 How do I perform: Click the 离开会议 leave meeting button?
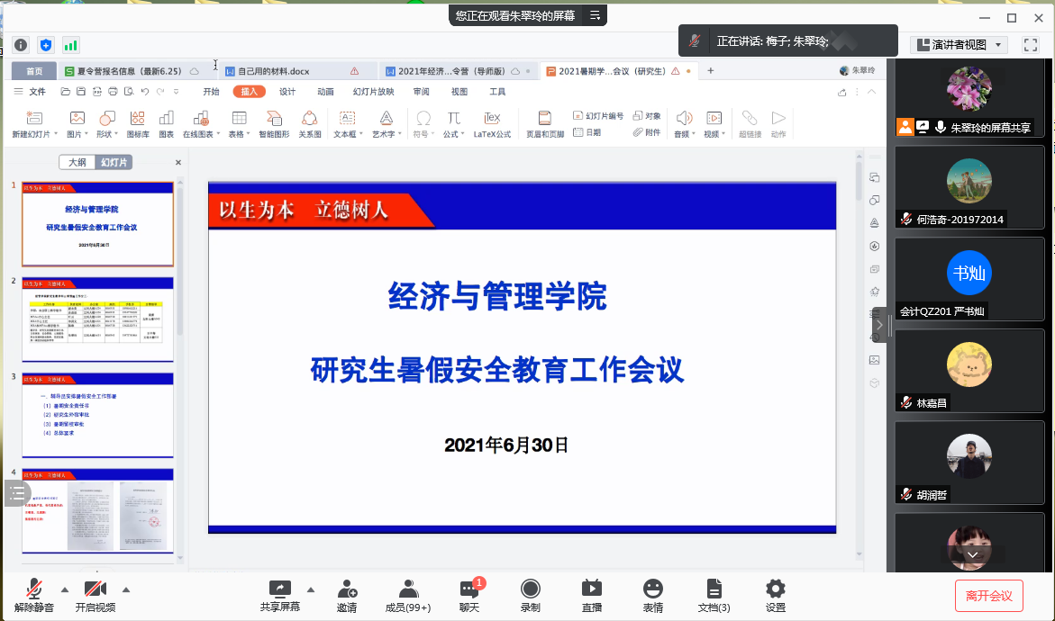tap(988, 596)
